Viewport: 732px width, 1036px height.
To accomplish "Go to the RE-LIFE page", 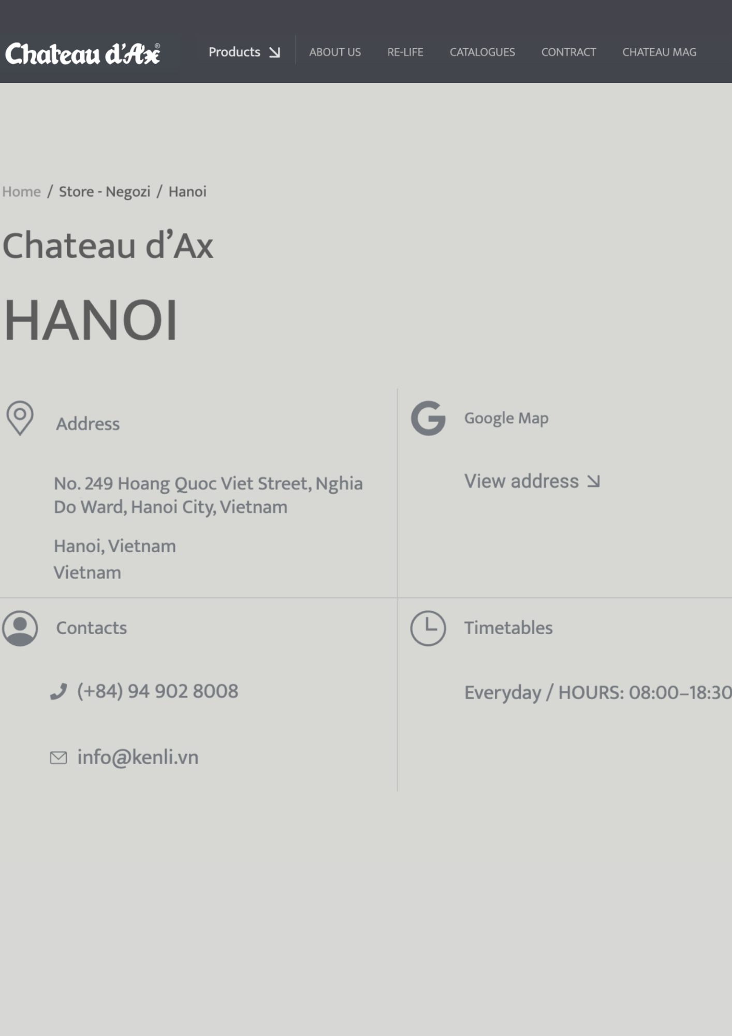I will tap(405, 52).
